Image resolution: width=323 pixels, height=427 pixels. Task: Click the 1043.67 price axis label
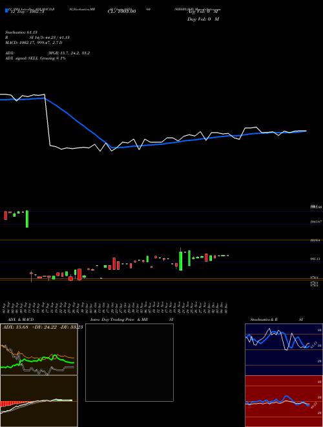pyautogui.click(x=316, y=222)
